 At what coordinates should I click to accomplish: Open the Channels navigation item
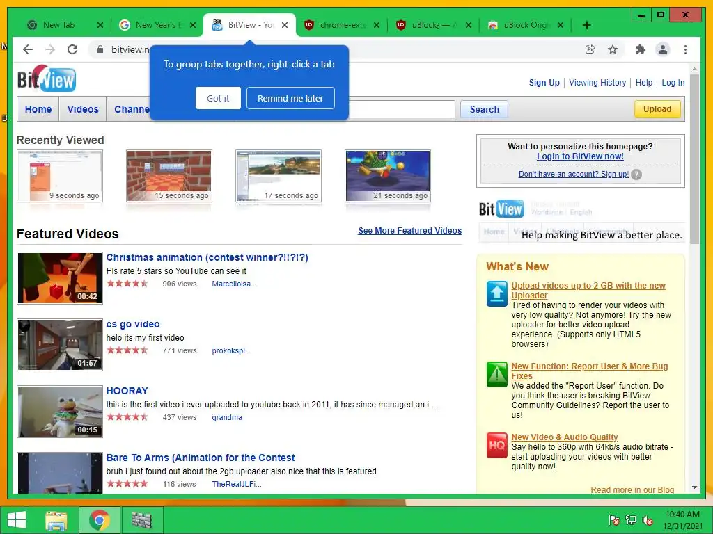point(131,109)
